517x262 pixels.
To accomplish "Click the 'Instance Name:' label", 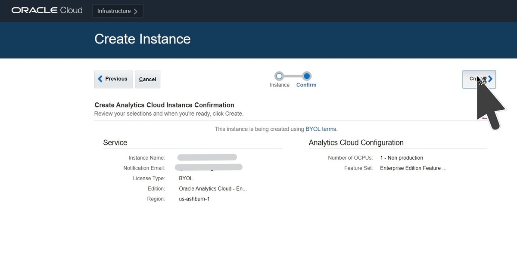I will pos(146,158).
